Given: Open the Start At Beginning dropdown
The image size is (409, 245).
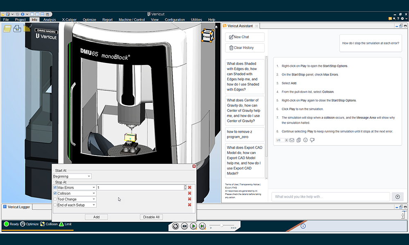Looking at the screenshot, I should click(x=72, y=176).
